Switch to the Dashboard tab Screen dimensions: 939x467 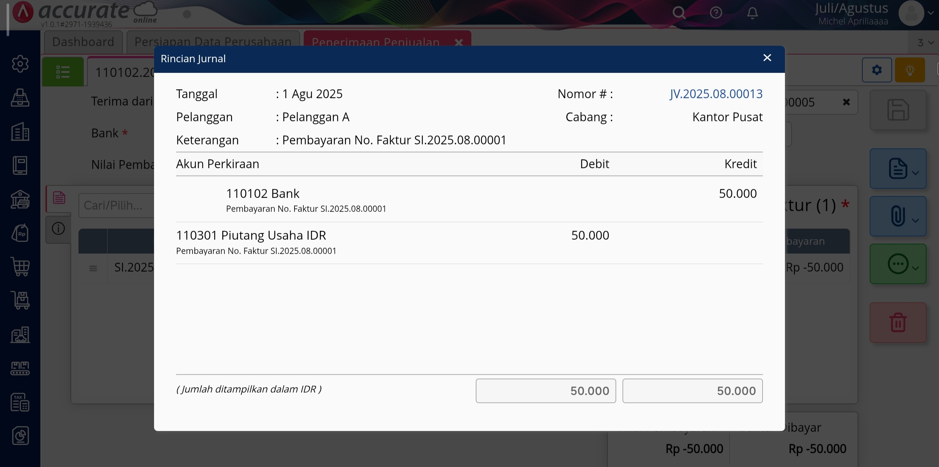coord(83,42)
